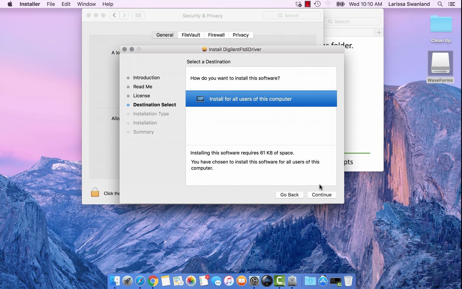Viewport: 462px width, 289px height.
Task: Click the show-all grid button in Security & Privacy
Action: 138,15
